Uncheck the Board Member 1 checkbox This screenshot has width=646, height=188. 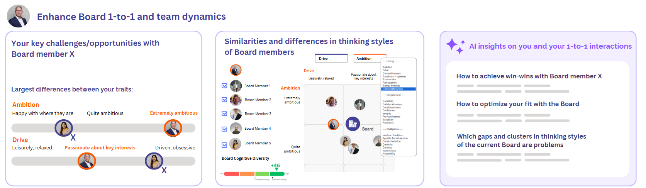pyautogui.click(x=224, y=86)
